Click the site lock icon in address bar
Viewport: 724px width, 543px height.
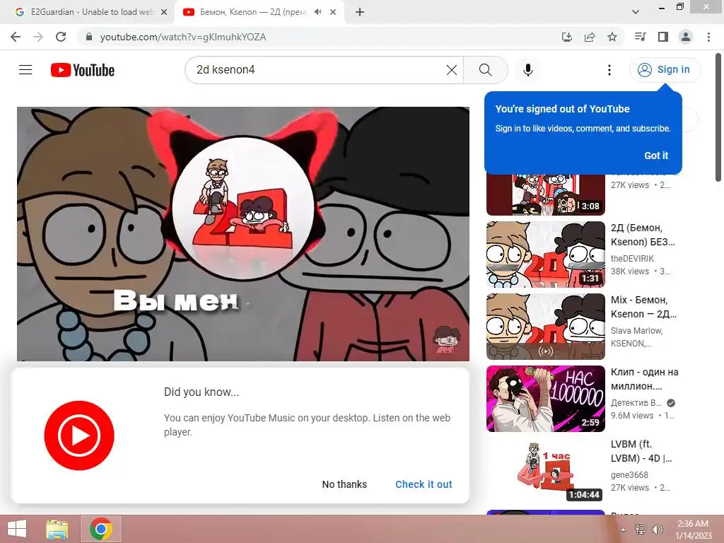pos(90,37)
